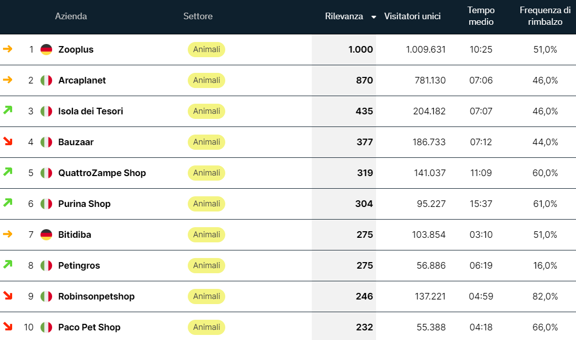Click the green up-trend arrow for Isola dei Tesori

pos(8,110)
